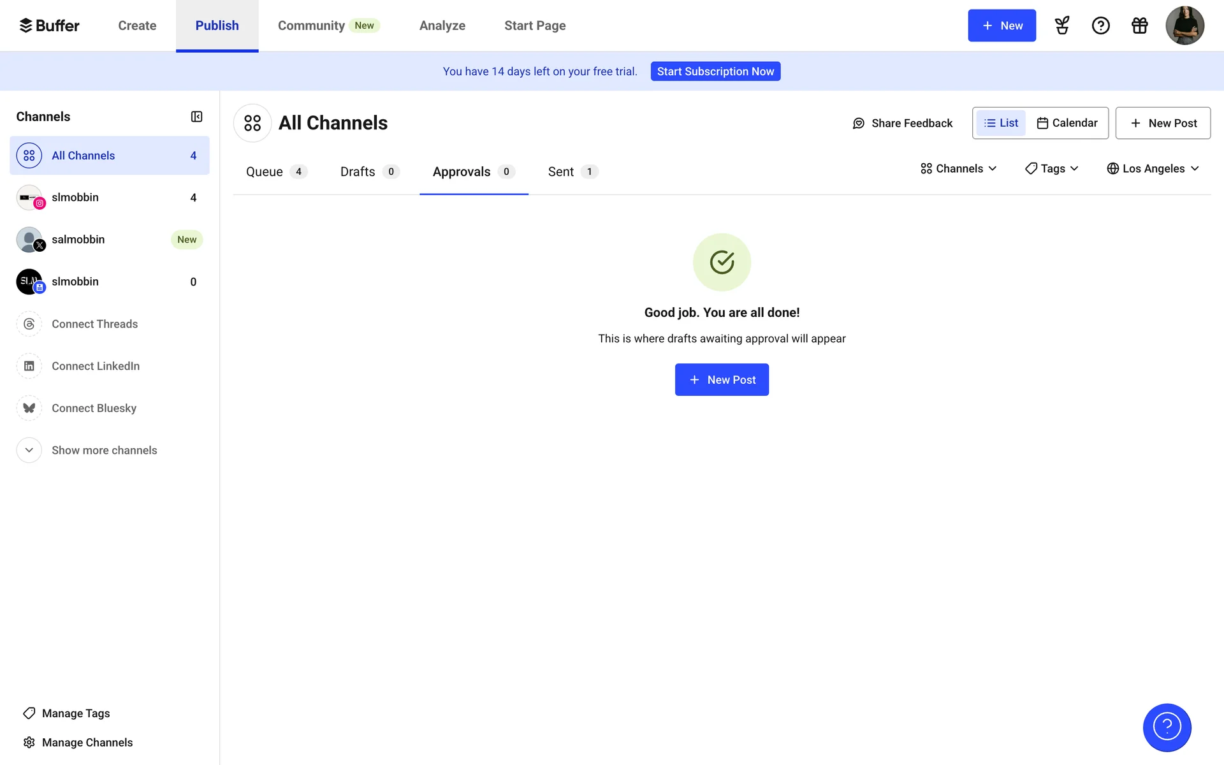1224x765 pixels.
Task: Expand Show more channels
Action: (104, 450)
